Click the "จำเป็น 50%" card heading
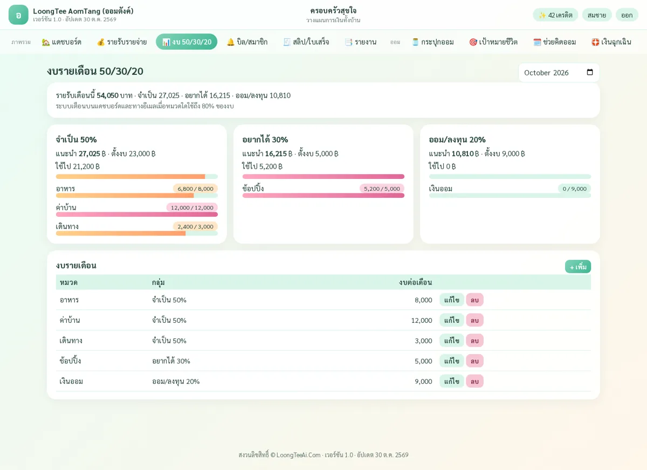The width and height of the screenshot is (647, 470). point(77,140)
